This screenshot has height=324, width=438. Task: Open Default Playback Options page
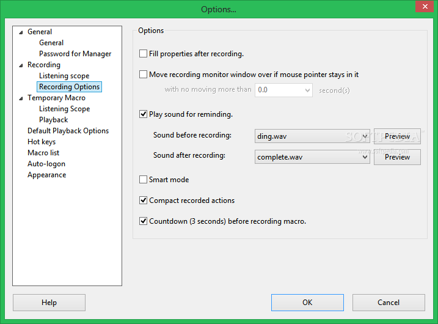tap(68, 131)
